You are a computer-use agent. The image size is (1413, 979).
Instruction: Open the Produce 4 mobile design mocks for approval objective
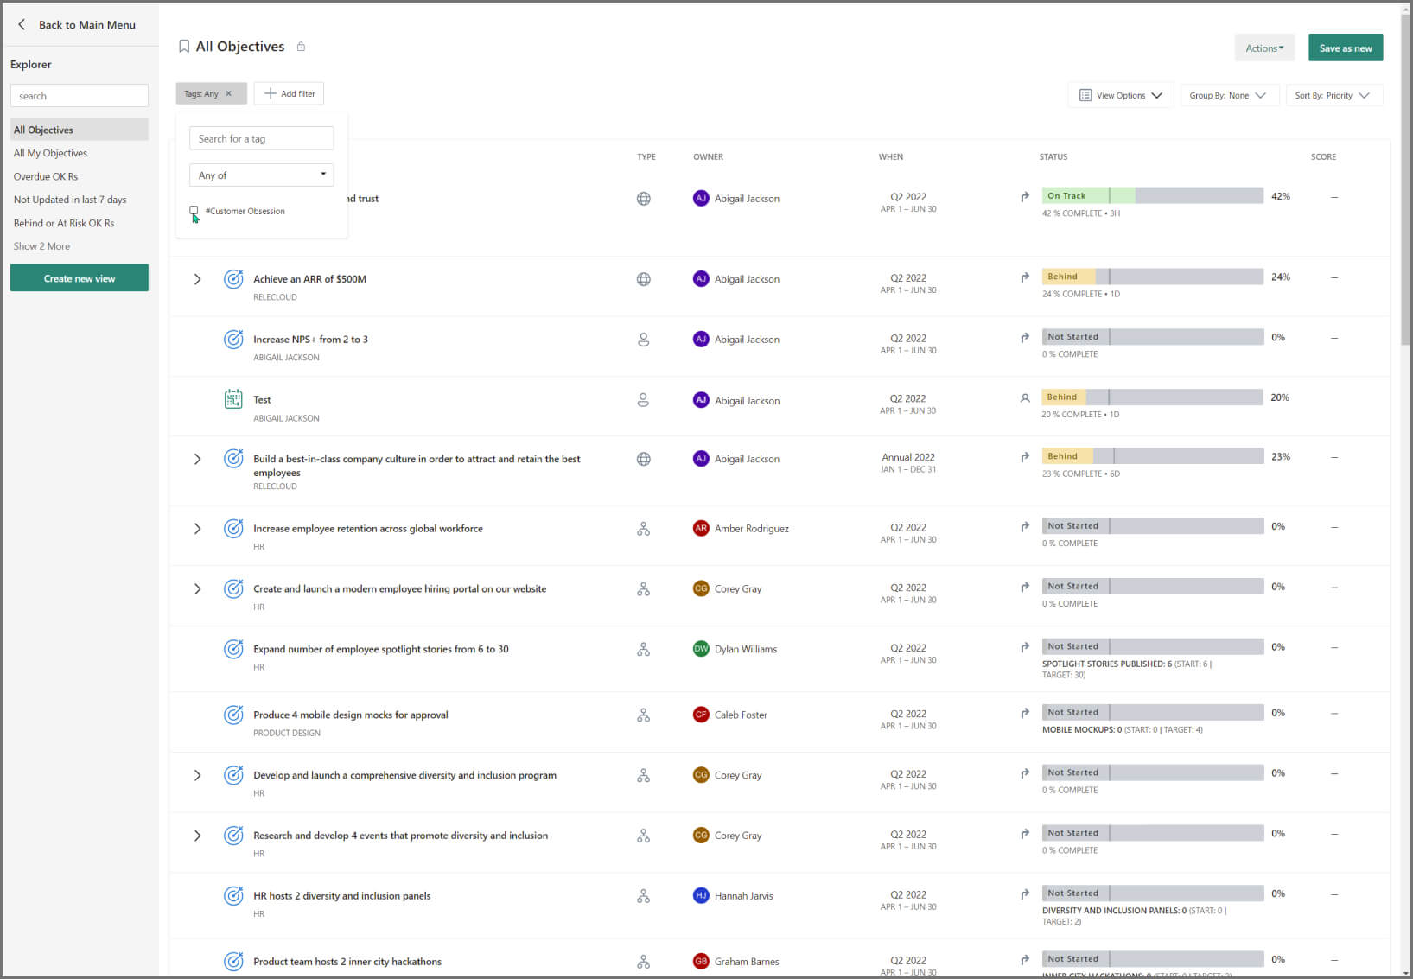coord(351,715)
